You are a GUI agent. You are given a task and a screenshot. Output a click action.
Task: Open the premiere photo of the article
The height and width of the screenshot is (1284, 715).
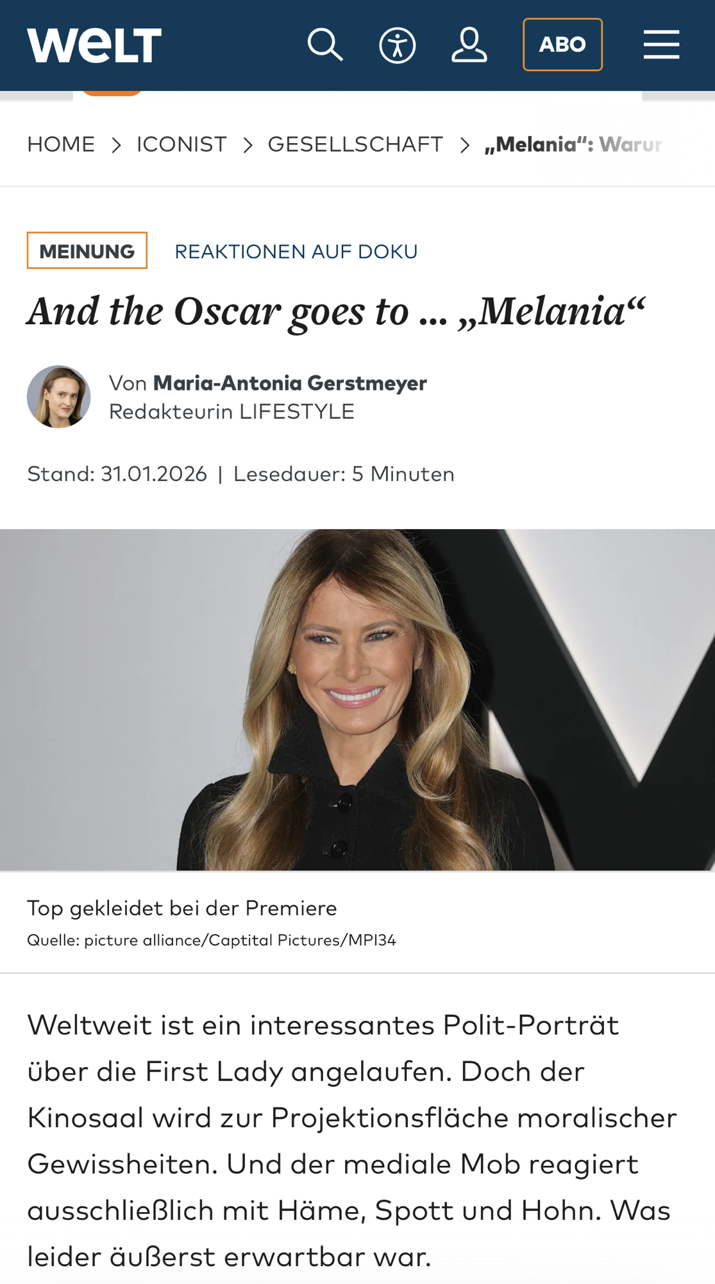tap(357, 699)
